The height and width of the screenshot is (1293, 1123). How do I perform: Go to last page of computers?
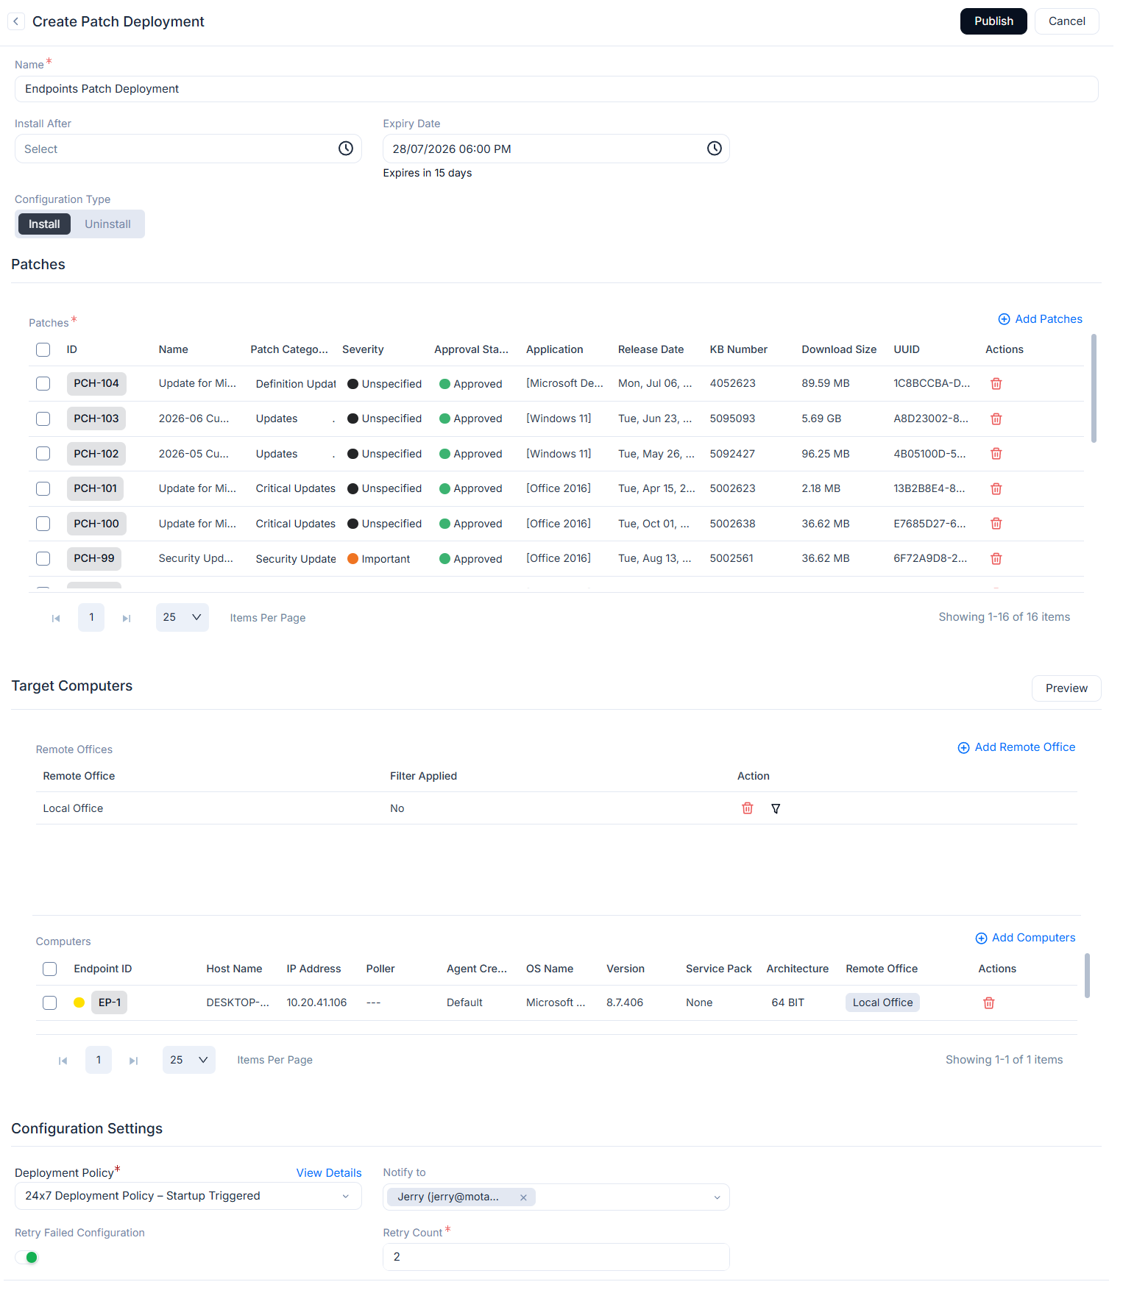click(x=133, y=1061)
